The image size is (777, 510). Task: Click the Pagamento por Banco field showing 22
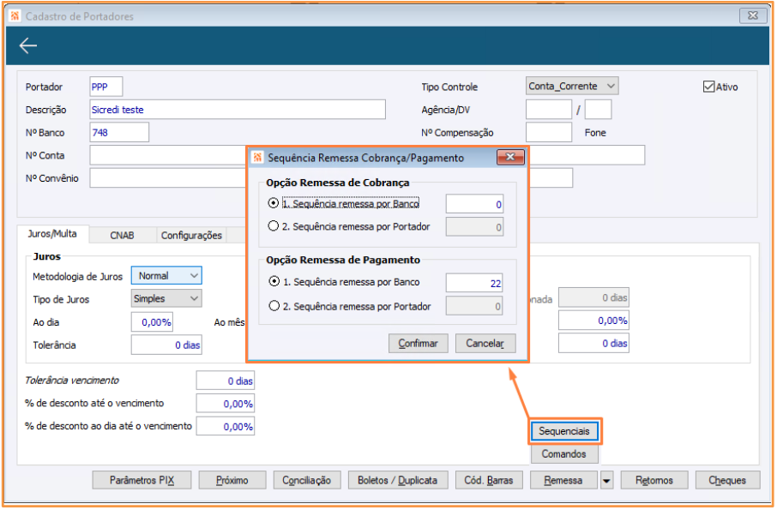[474, 283]
